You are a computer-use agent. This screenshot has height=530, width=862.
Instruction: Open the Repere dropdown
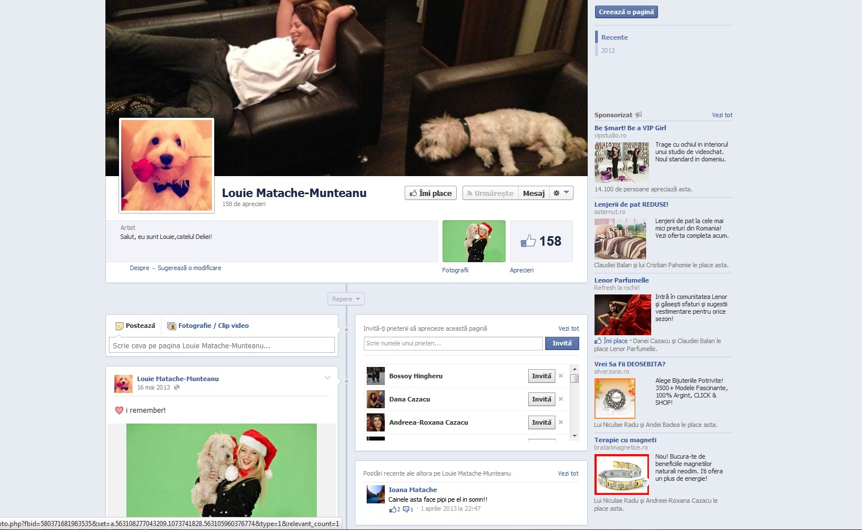click(346, 298)
